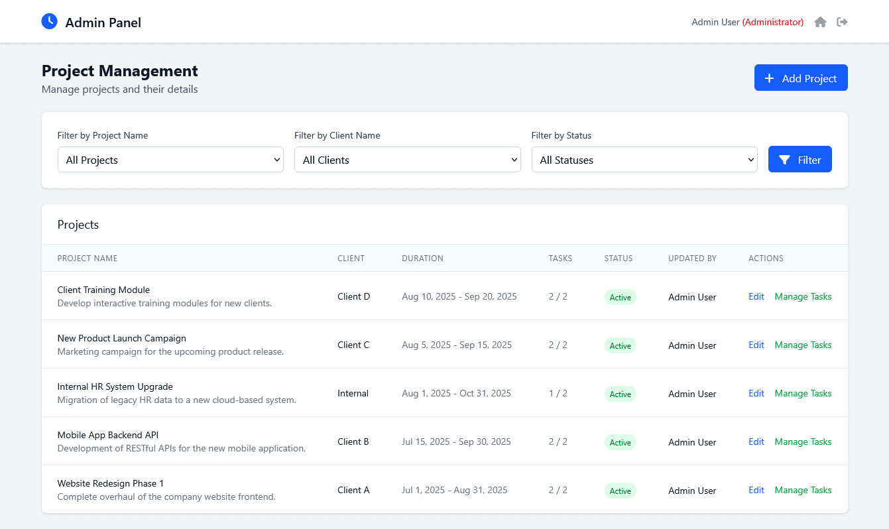The height and width of the screenshot is (529, 889).
Task: Click the plus icon on Add Project
Action: point(769,78)
